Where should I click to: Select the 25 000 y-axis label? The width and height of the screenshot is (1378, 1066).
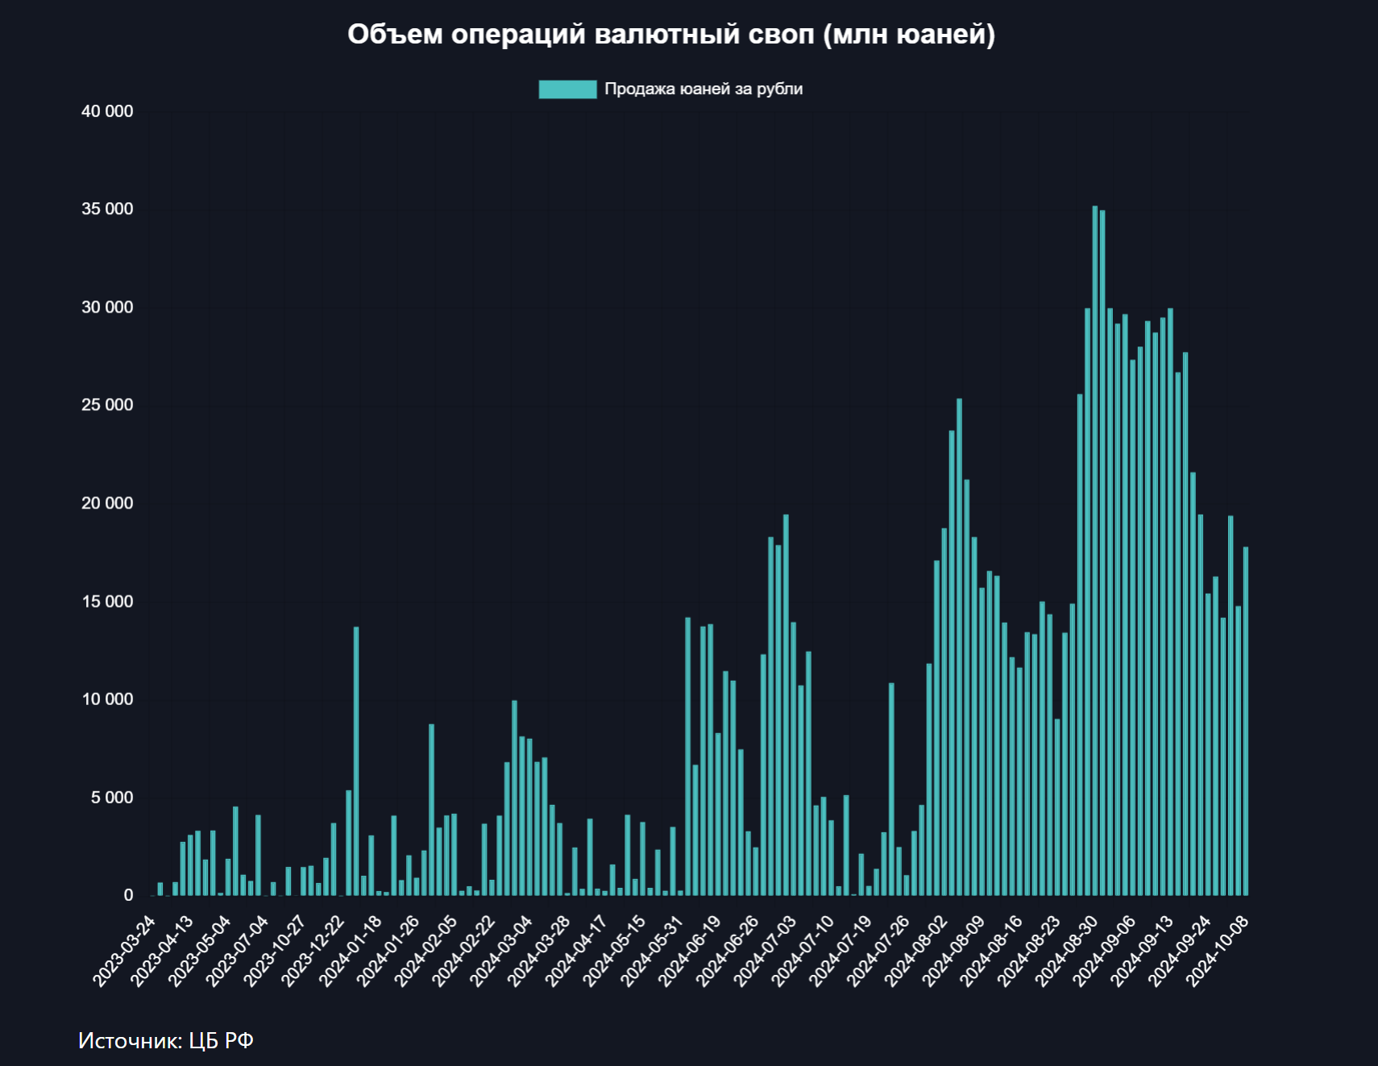[x=107, y=405]
